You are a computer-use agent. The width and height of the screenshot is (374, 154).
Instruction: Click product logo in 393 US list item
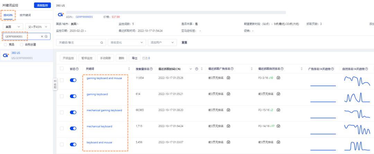pos(6,55)
